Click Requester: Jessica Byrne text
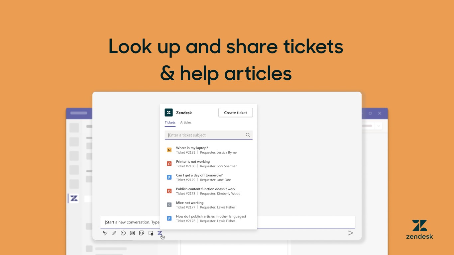Viewport: 454px width, 255px height. tap(218, 152)
